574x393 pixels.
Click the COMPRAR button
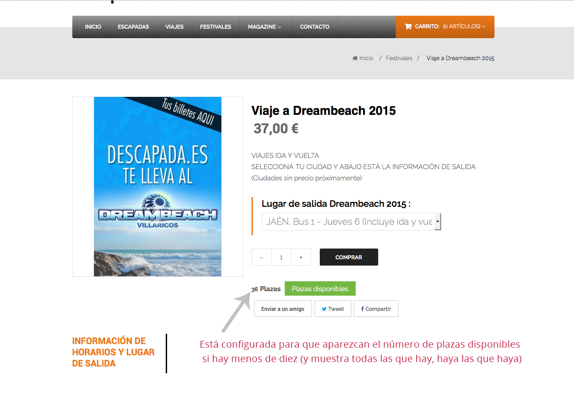pyautogui.click(x=349, y=257)
